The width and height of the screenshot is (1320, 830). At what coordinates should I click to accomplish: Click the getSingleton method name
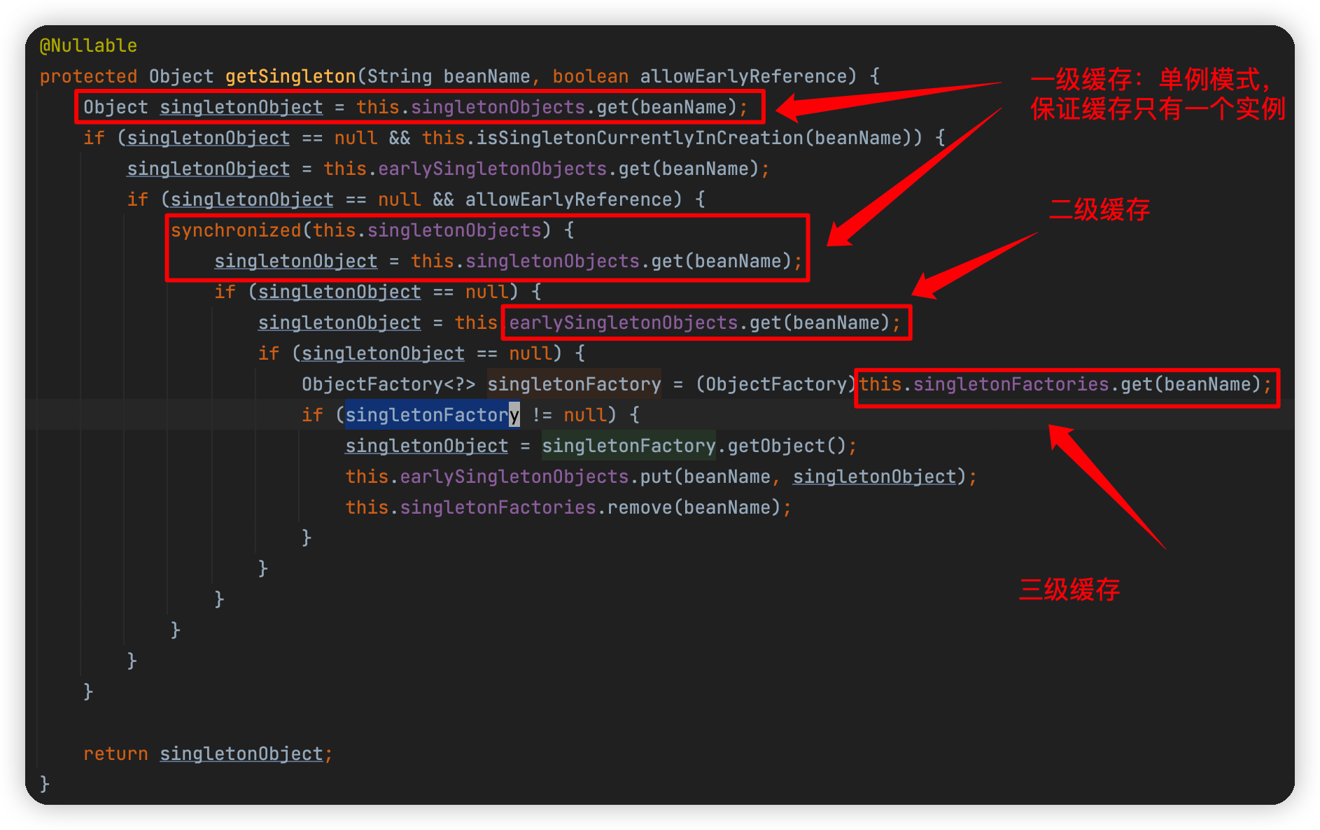(290, 76)
